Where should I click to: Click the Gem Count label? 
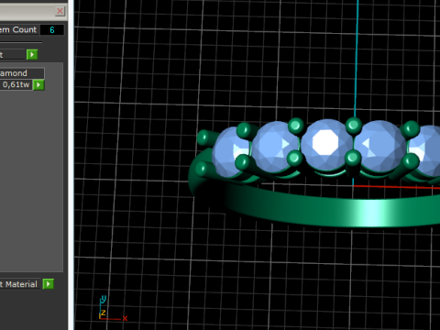click(x=19, y=29)
